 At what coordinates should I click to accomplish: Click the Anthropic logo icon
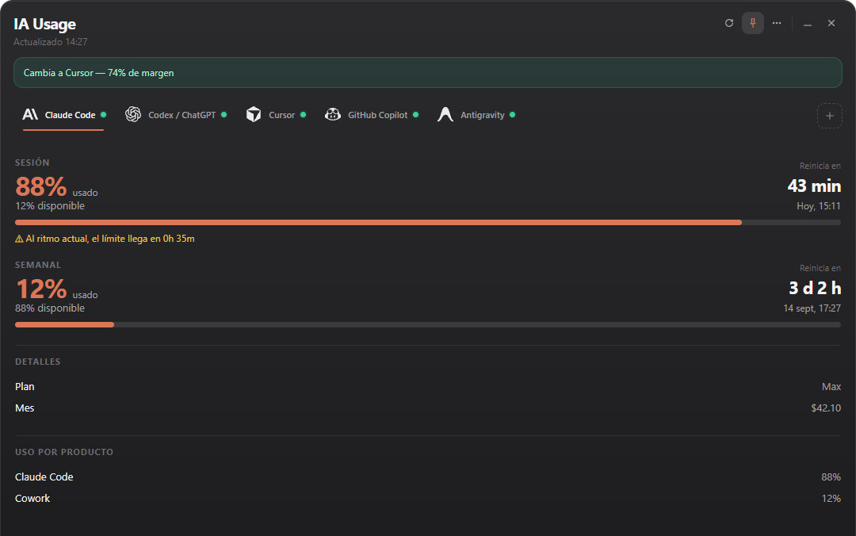(30, 114)
